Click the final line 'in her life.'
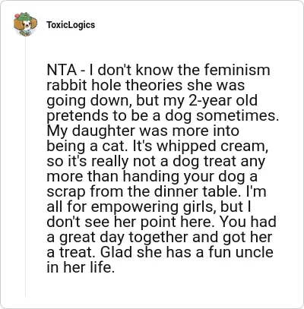The height and width of the screenshot is (309, 304). point(81,267)
